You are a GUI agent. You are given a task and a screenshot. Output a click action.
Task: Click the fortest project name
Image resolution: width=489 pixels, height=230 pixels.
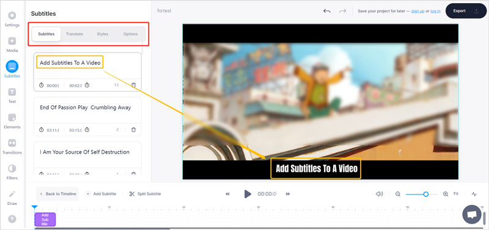coord(164,11)
